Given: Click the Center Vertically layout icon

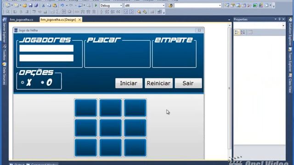Looking at the screenshot, I should 131,12.
